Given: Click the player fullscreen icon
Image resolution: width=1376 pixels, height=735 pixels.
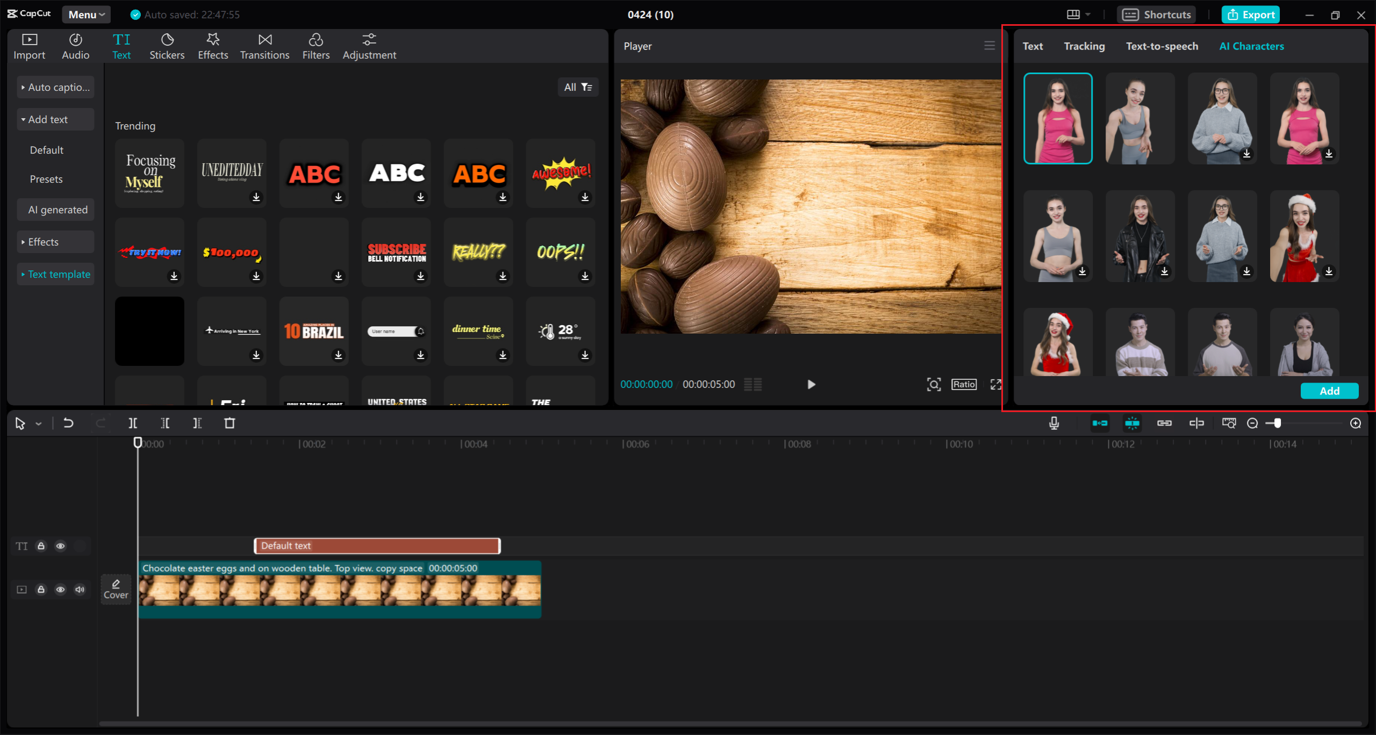Looking at the screenshot, I should (995, 384).
